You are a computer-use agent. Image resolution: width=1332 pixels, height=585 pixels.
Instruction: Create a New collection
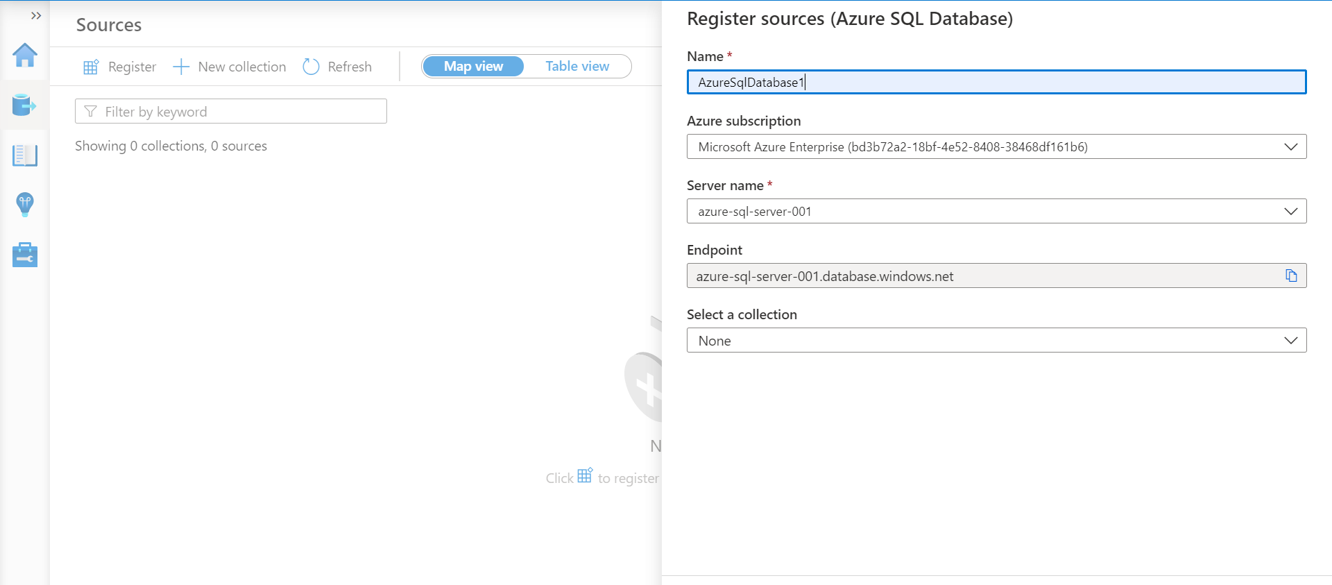pyautogui.click(x=230, y=67)
